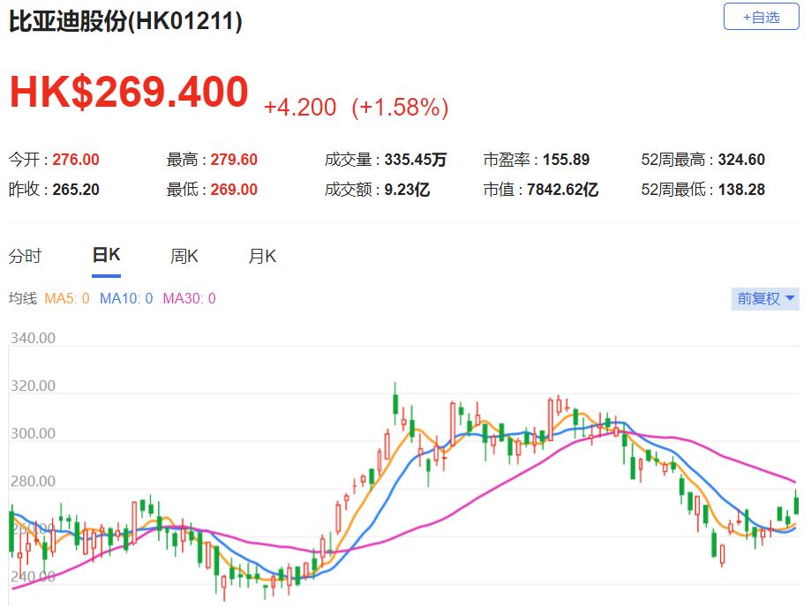The width and height of the screenshot is (811, 606).
Task: Click the (+1.58%) percentage change
Action: (x=400, y=108)
